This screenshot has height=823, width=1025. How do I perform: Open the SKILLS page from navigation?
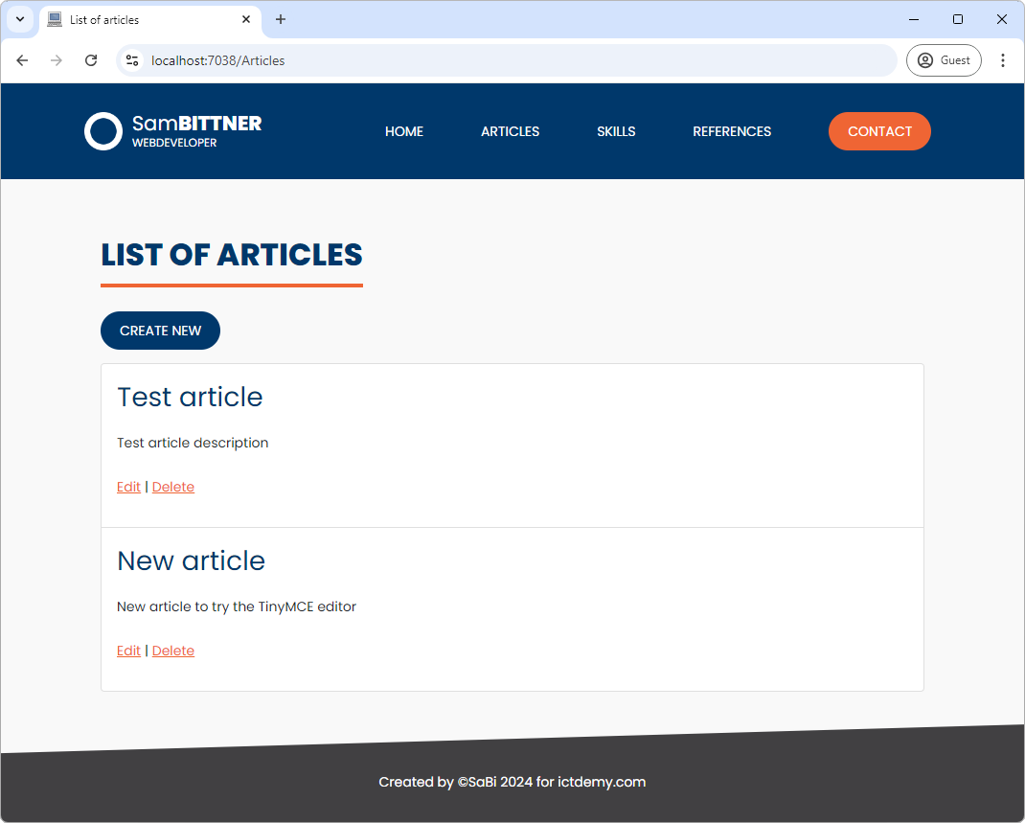coord(616,131)
